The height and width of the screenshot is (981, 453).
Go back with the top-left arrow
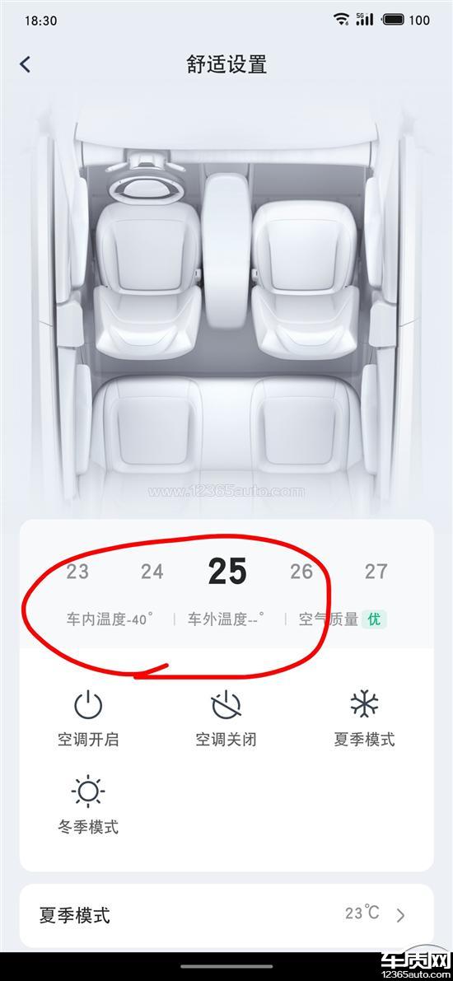point(25,63)
